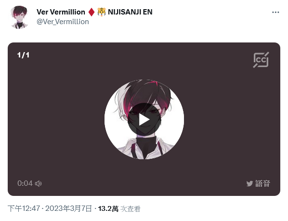Open the tweet timestamp 下午12:47 link
288x221 pixels.
pos(24,208)
